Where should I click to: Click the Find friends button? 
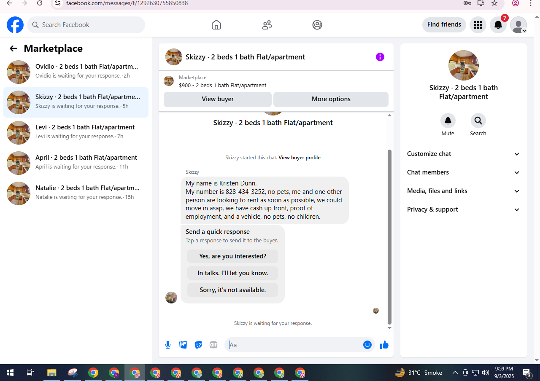tap(444, 24)
